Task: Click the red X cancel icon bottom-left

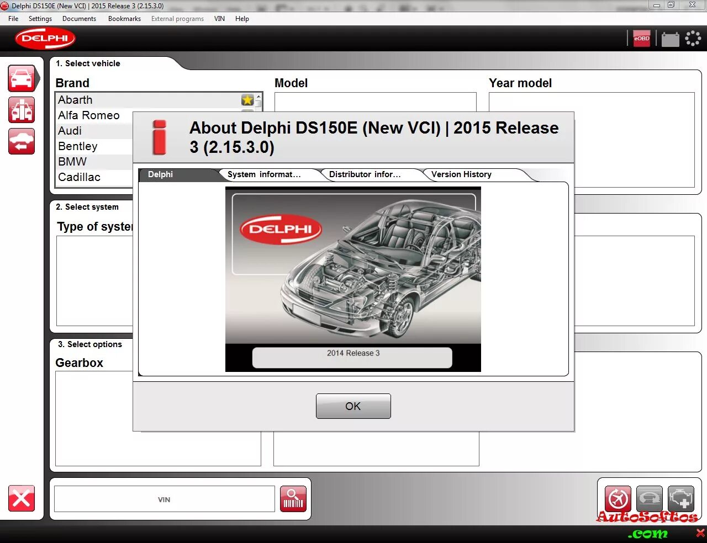Action: click(x=22, y=499)
